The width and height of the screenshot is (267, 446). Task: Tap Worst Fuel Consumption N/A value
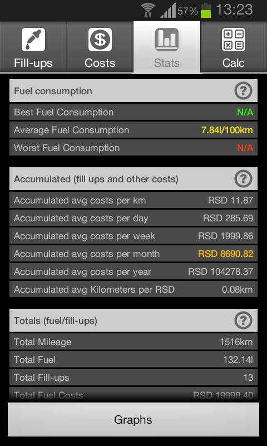245,148
